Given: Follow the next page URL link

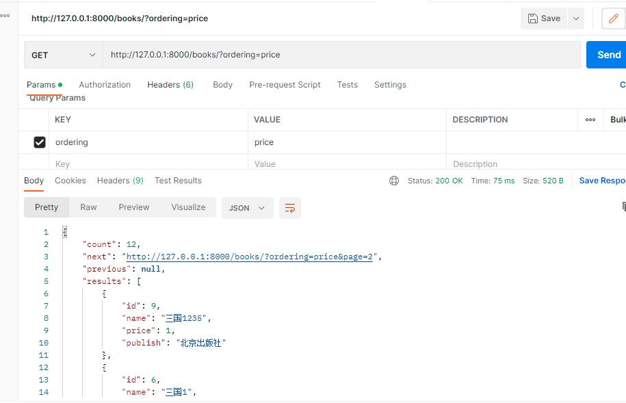Looking at the screenshot, I should (x=249, y=257).
